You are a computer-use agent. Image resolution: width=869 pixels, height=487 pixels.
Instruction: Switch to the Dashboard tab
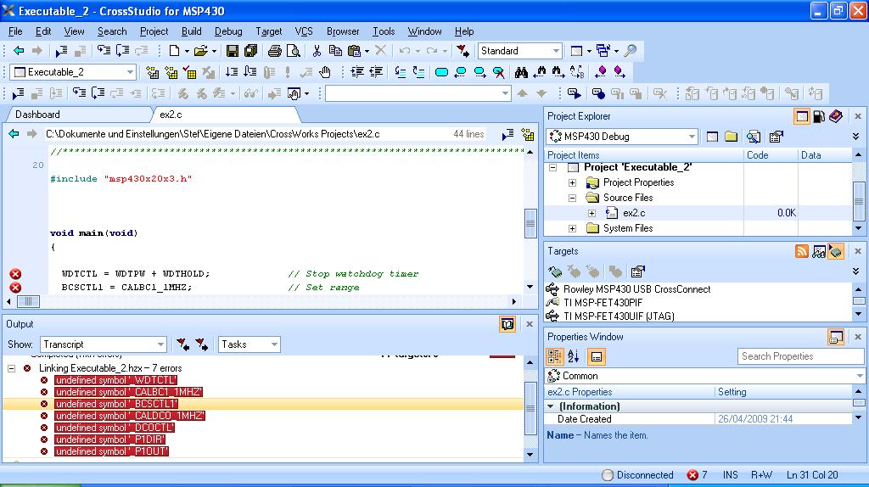tap(37, 115)
